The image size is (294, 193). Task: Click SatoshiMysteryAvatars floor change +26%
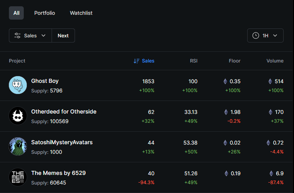pyautogui.click(x=234, y=152)
